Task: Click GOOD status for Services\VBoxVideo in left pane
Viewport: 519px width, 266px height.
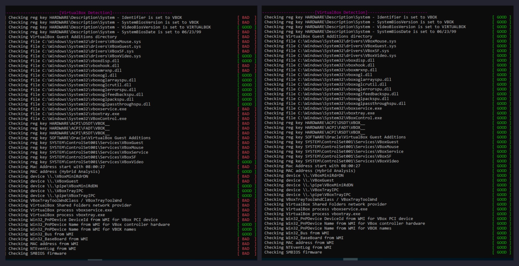Action: click(247, 162)
